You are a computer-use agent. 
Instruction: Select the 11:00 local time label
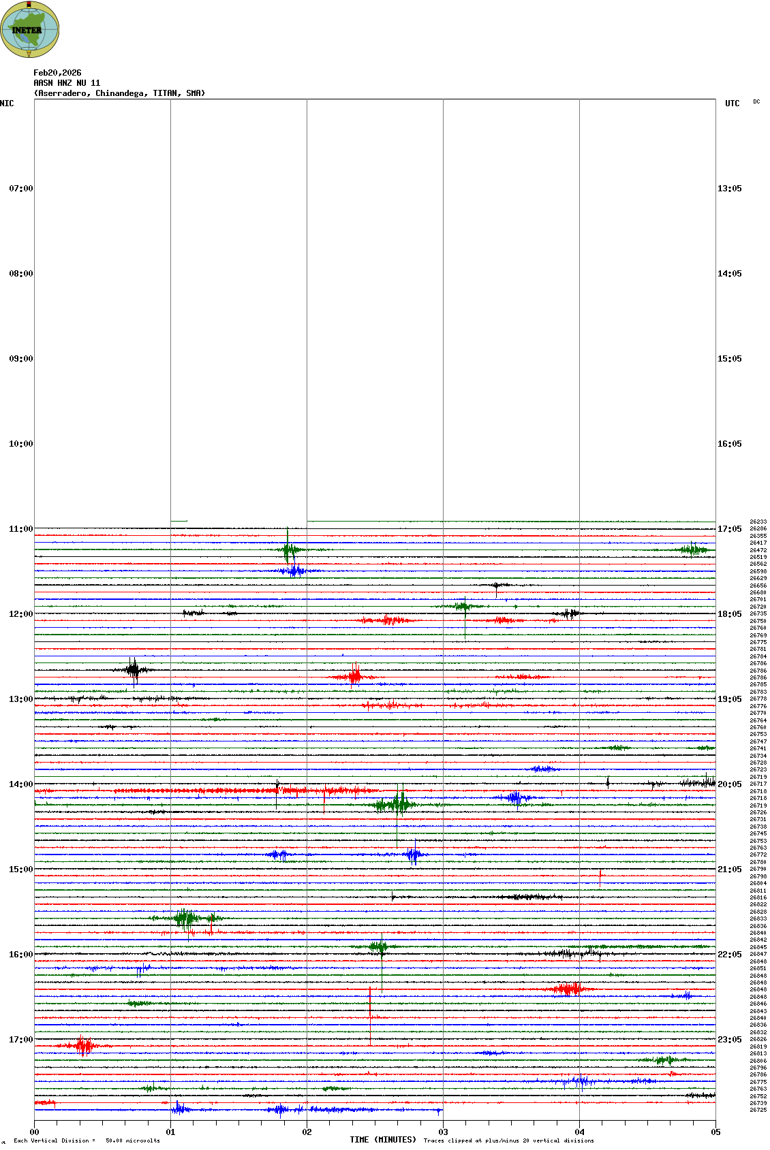(20, 529)
